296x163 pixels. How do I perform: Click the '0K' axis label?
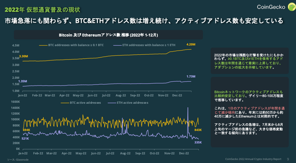tap(18, 149)
